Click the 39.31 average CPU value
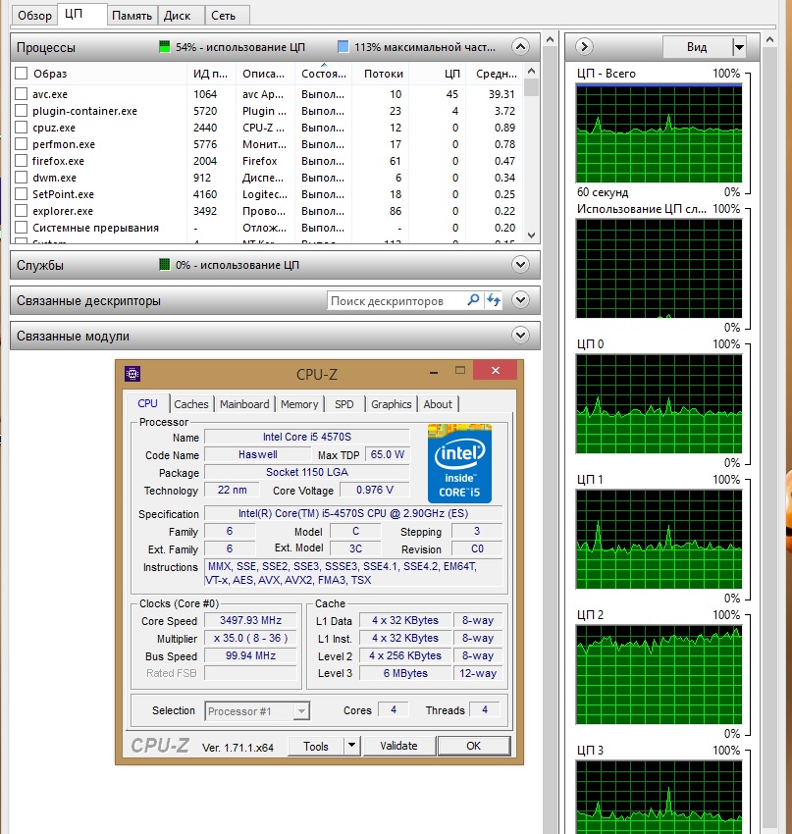The height and width of the screenshot is (834, 792). [x=502, y=94]
